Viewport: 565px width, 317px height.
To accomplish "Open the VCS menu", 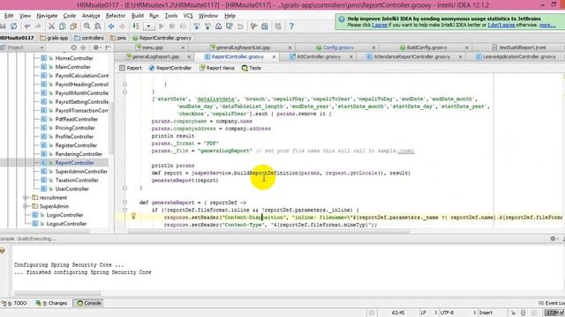I will click(188, 16).
